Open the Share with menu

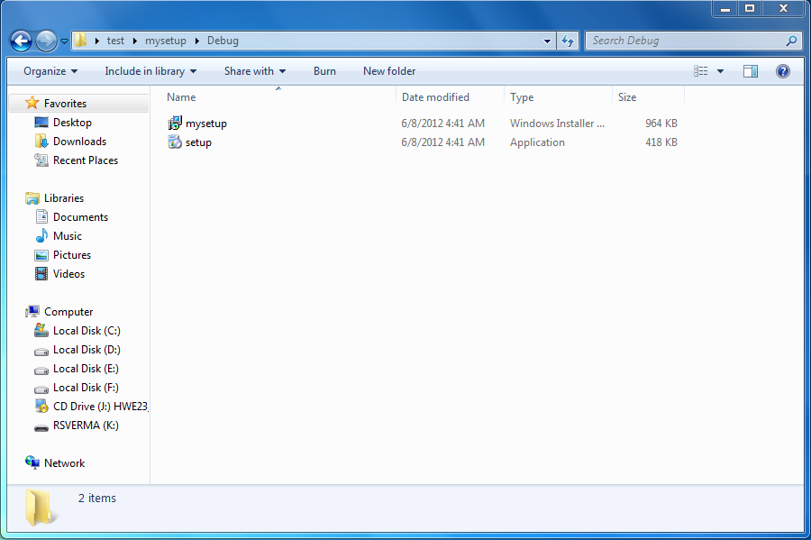point(253,71)
